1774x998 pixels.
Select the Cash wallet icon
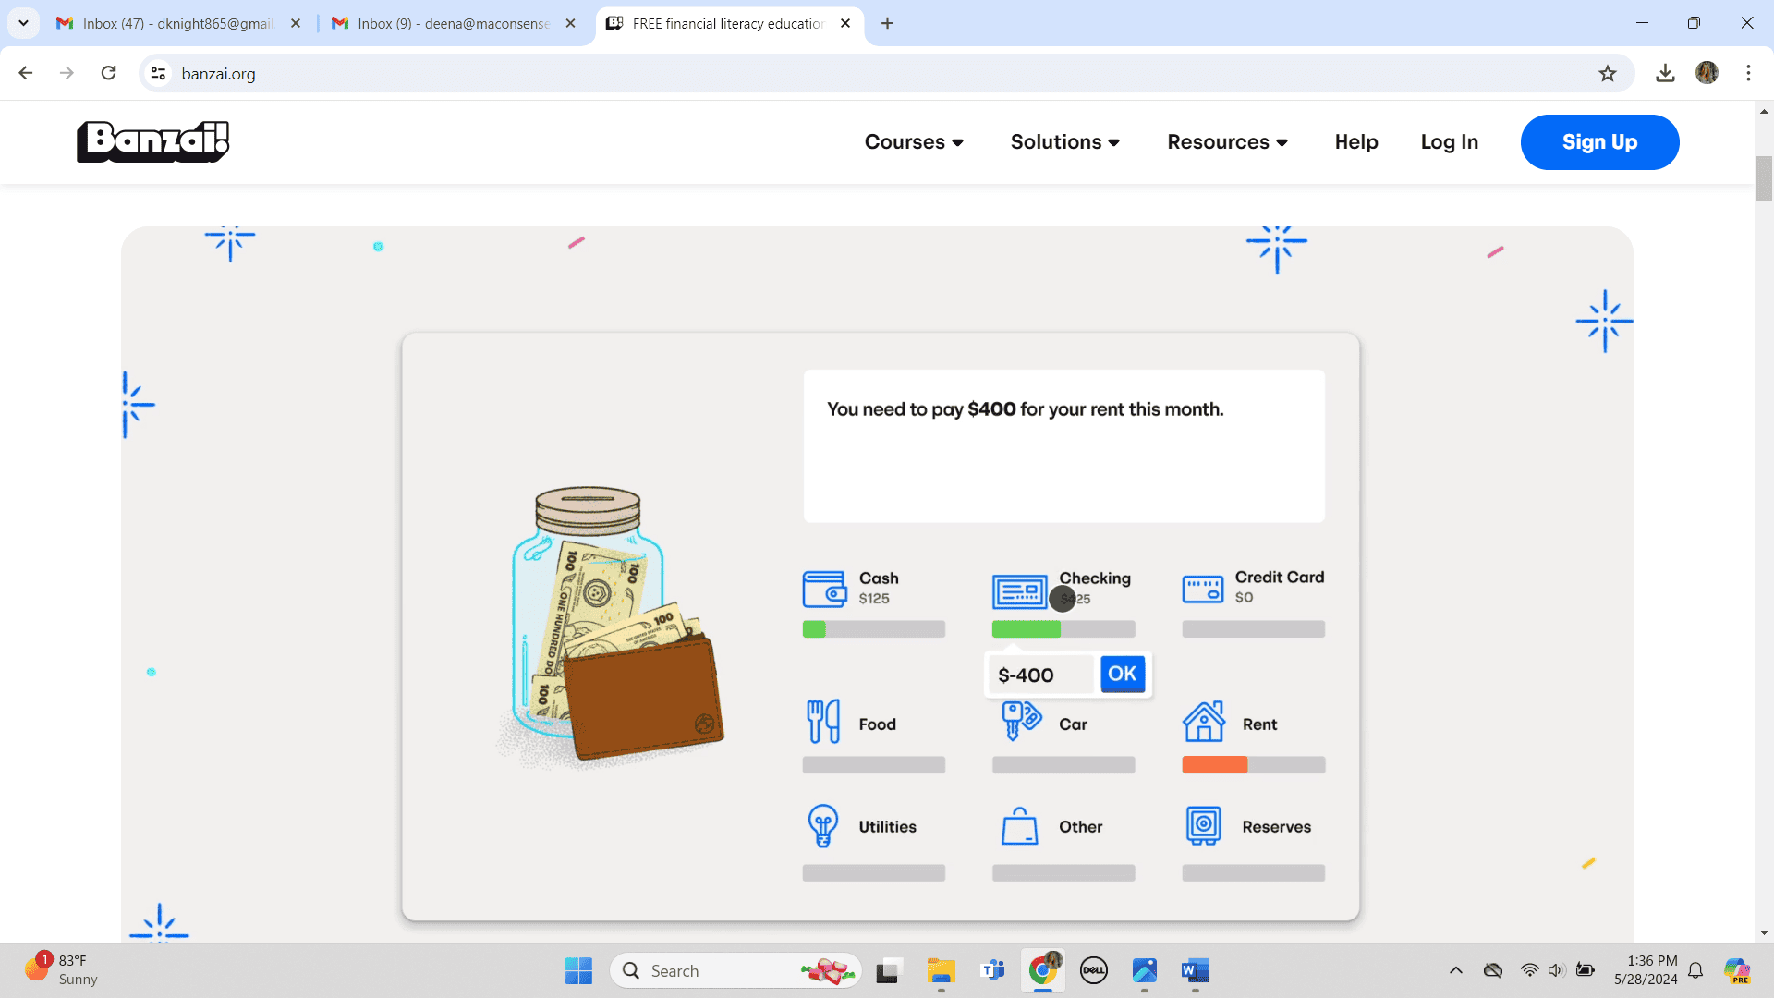[825, 589]
